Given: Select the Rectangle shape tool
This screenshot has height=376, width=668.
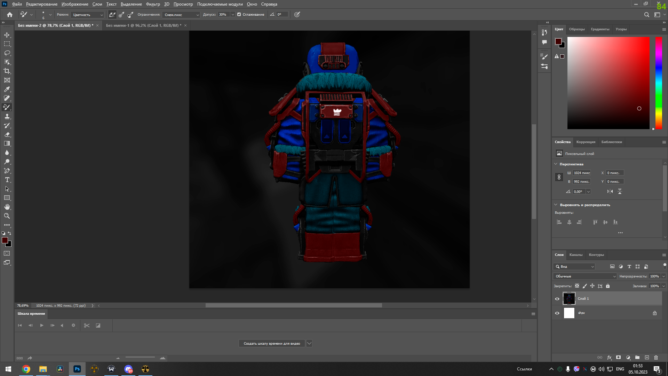Looking at the screenshot, I should coord(7,198).
